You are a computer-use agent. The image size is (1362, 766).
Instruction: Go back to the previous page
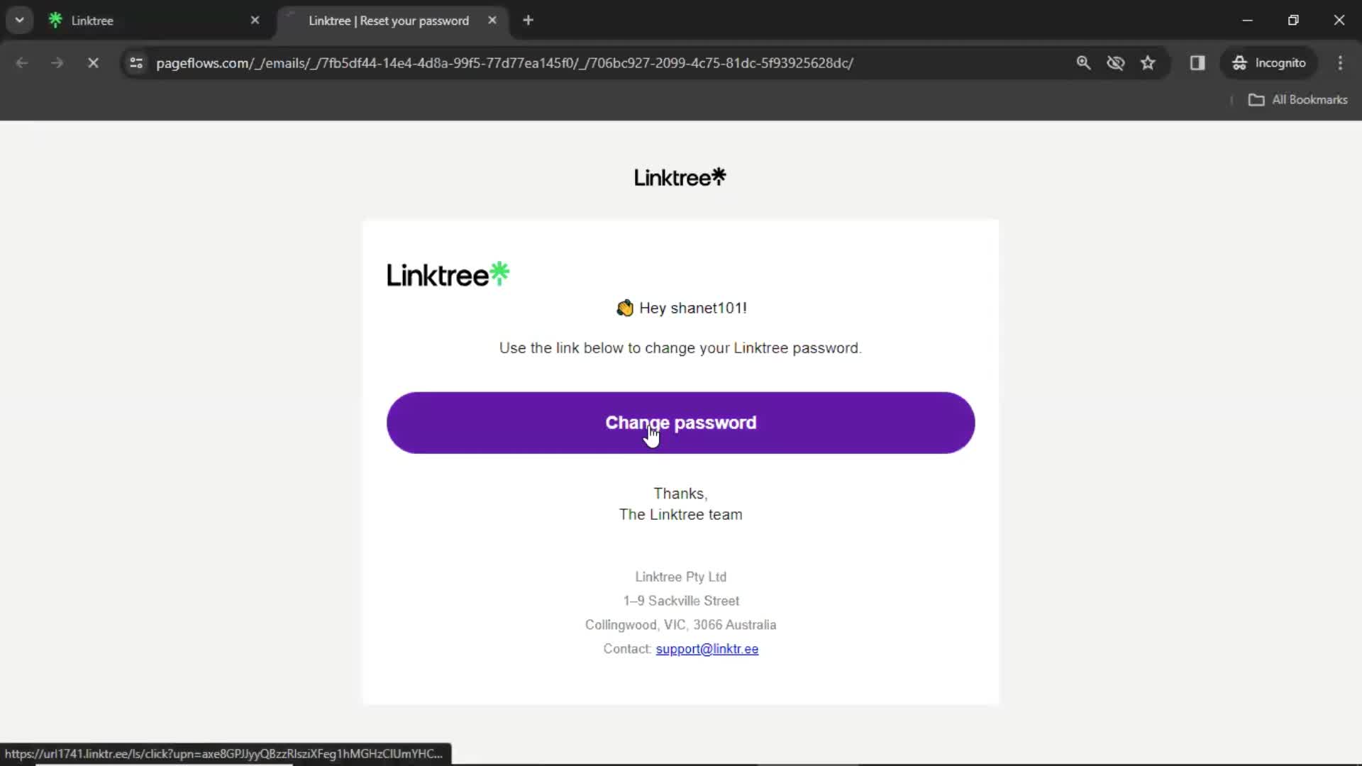[22, 63]
